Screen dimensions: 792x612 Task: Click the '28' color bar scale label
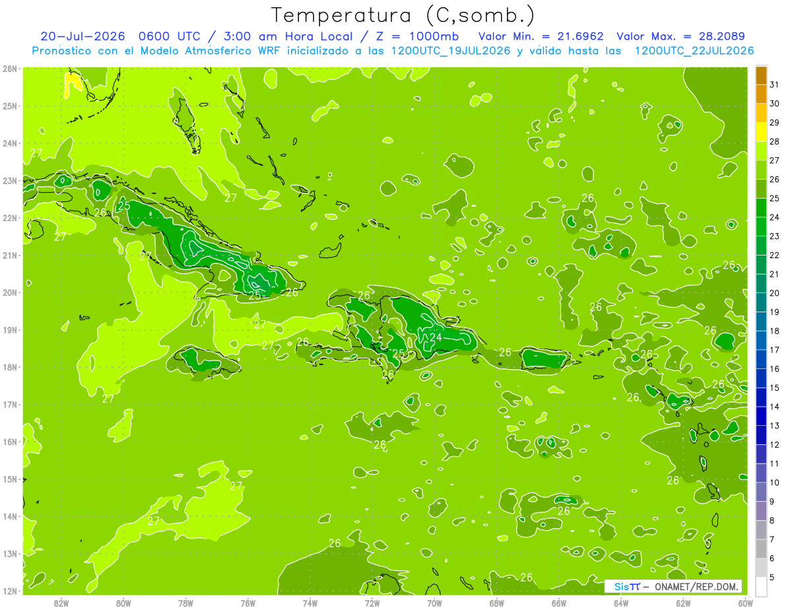tap(774, 141)
